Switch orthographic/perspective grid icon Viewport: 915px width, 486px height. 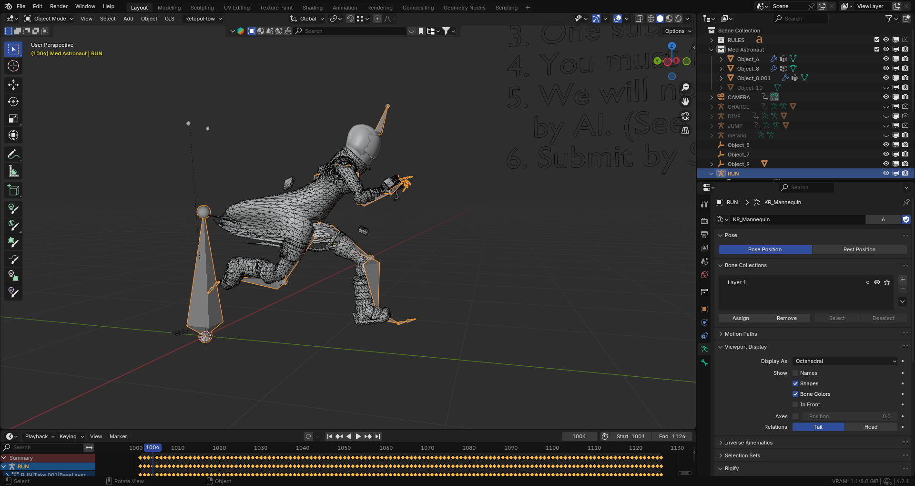685,130
